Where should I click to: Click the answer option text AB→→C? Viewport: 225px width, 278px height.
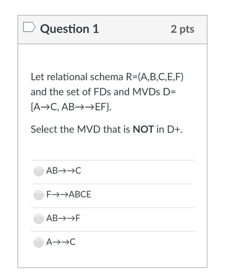pyautogui.click(x=63, y=171)
